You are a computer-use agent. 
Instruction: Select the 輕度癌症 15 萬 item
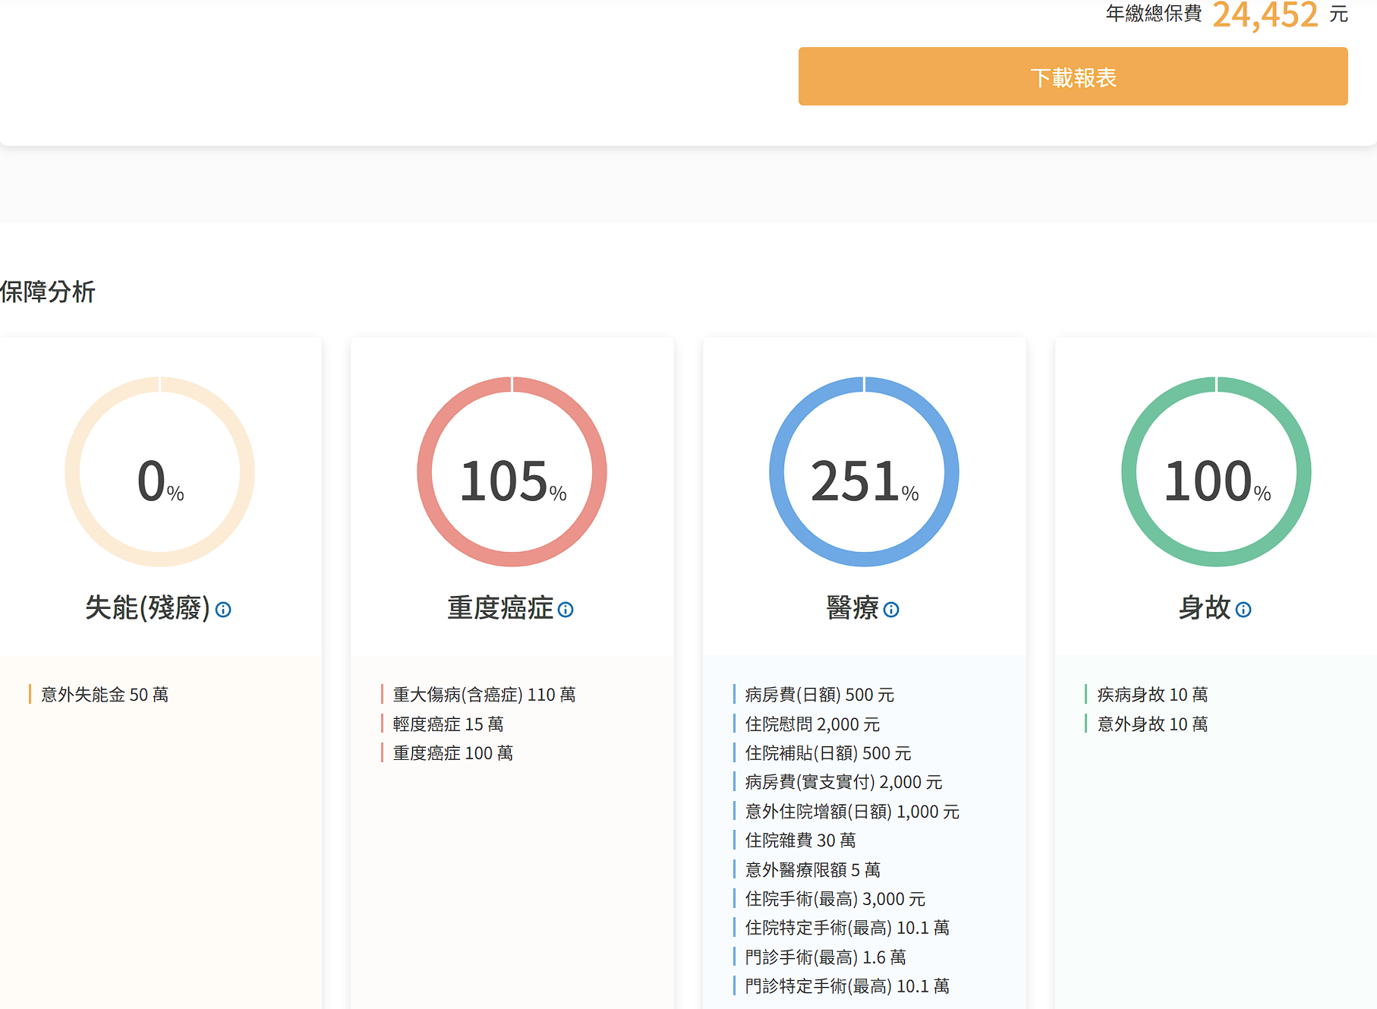pos(448,724)
